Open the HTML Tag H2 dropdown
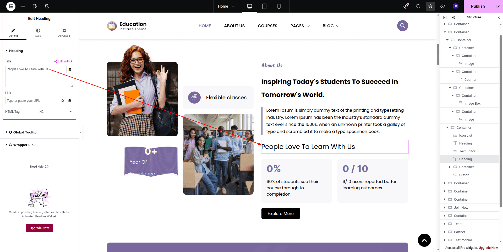Image resolution: width=503 pixels, height=252 pixels. coord(56,112)
